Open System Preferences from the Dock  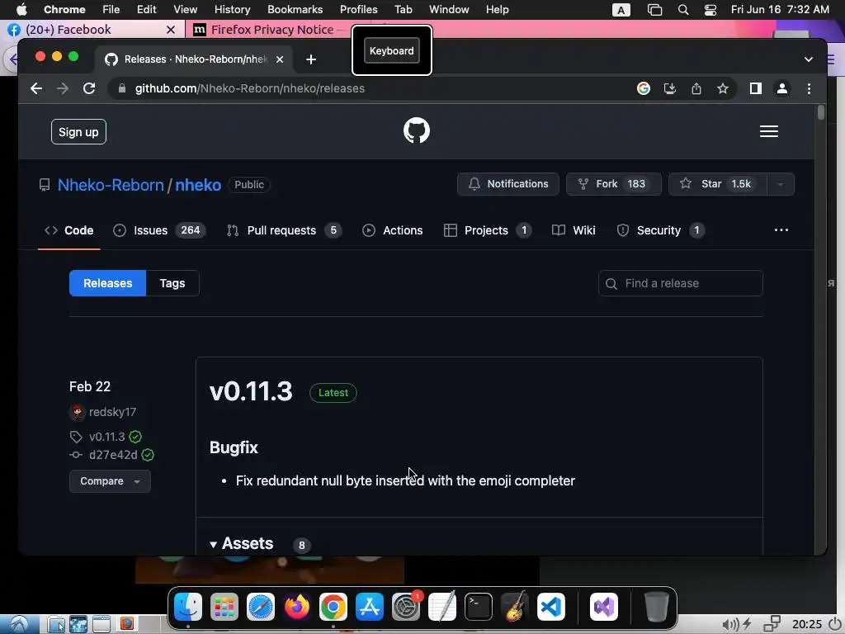pyautogui.click(x=406, y=607)
